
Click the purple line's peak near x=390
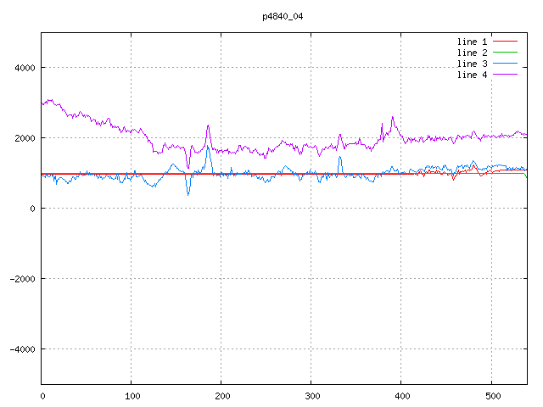pos(393,118)
